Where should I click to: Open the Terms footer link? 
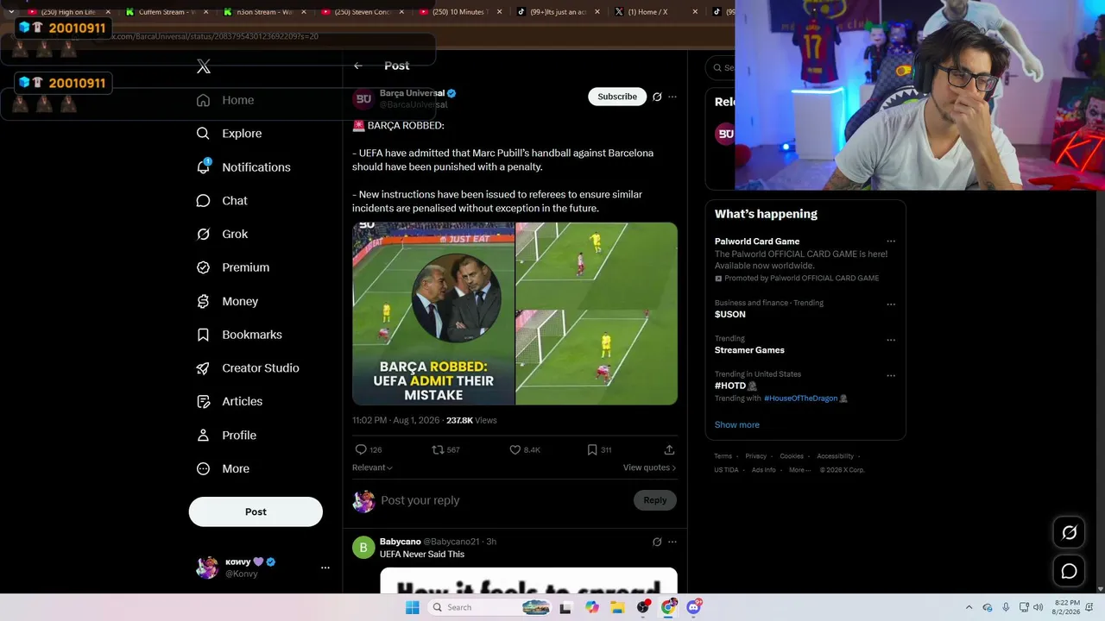(723, 456)
